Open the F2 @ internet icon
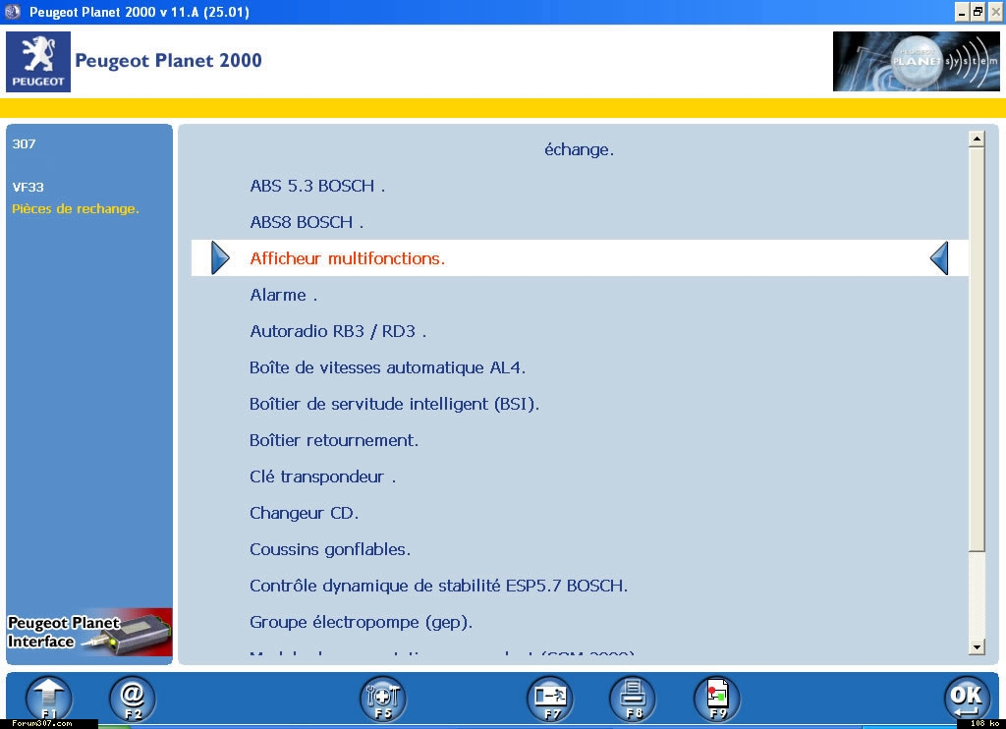 click(133, 699)
